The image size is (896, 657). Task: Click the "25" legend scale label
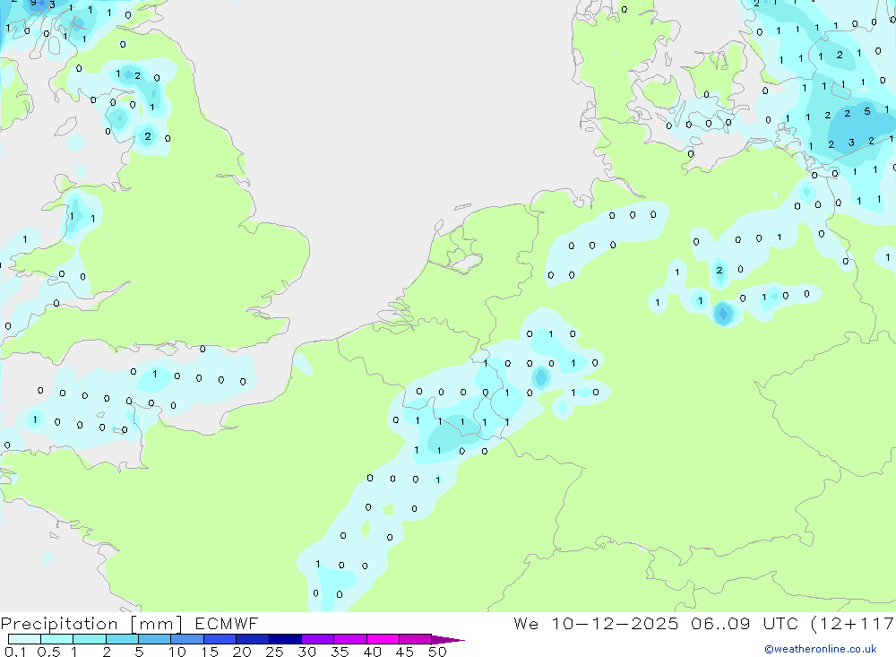coord(275,652)
